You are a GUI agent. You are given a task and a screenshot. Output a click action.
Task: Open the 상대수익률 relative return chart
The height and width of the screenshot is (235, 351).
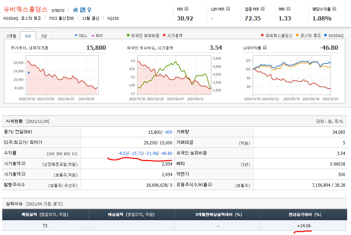pyautogui.click(x=292, y=75)
